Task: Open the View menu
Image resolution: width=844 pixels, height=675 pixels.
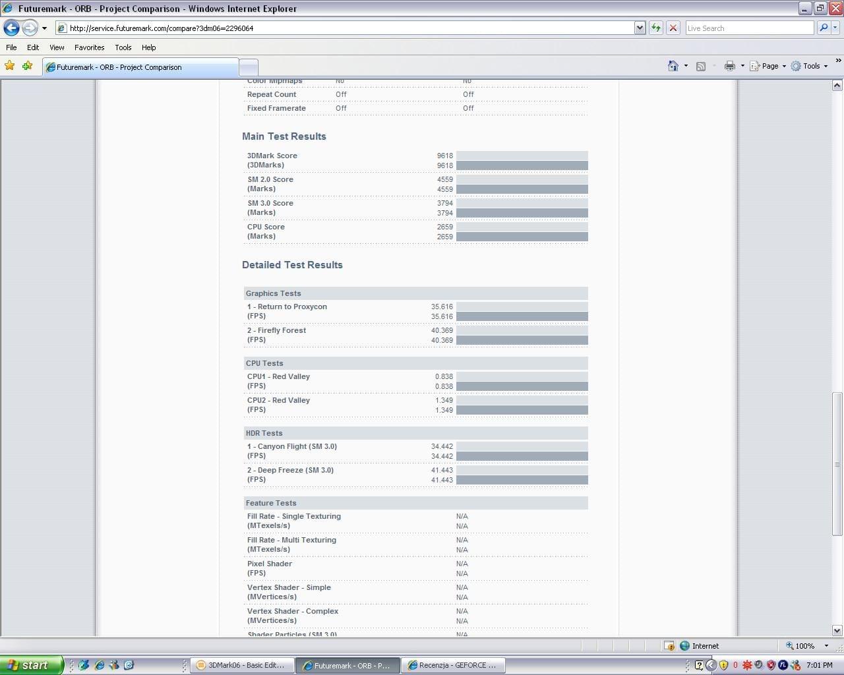Action: point(57,47)
